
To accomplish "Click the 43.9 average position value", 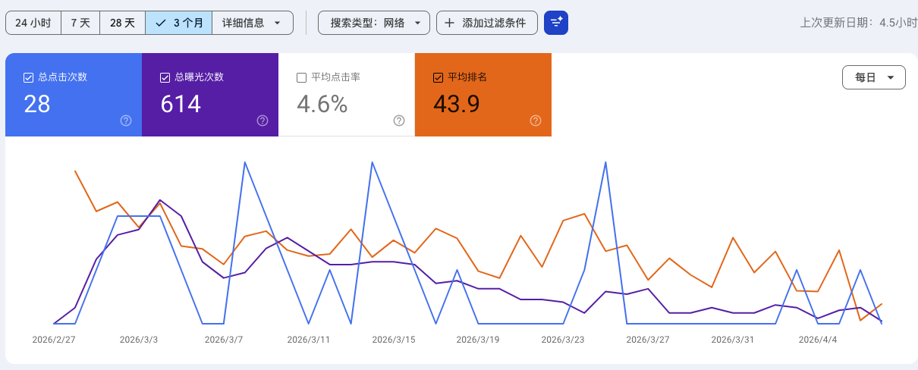I will pos(457,104).
